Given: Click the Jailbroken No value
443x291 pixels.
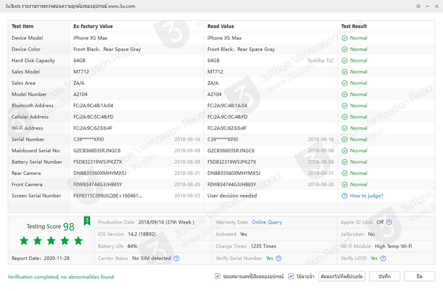Looking at the screenshot, I should pos(371,234).
